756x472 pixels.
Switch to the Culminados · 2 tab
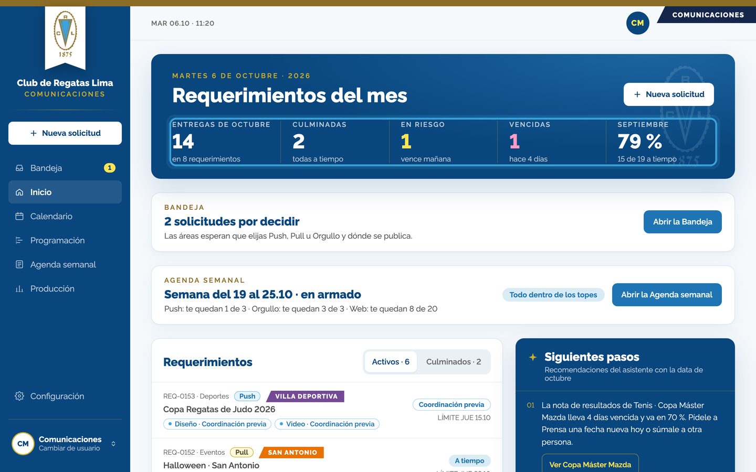(454, 362)
